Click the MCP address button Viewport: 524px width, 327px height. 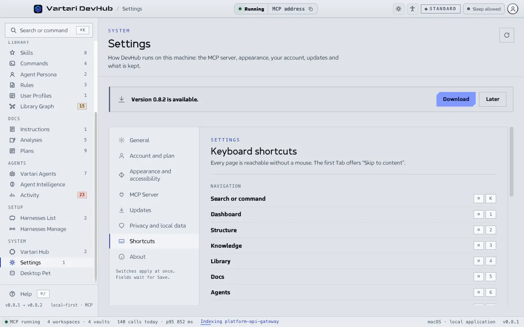[292, 9]
